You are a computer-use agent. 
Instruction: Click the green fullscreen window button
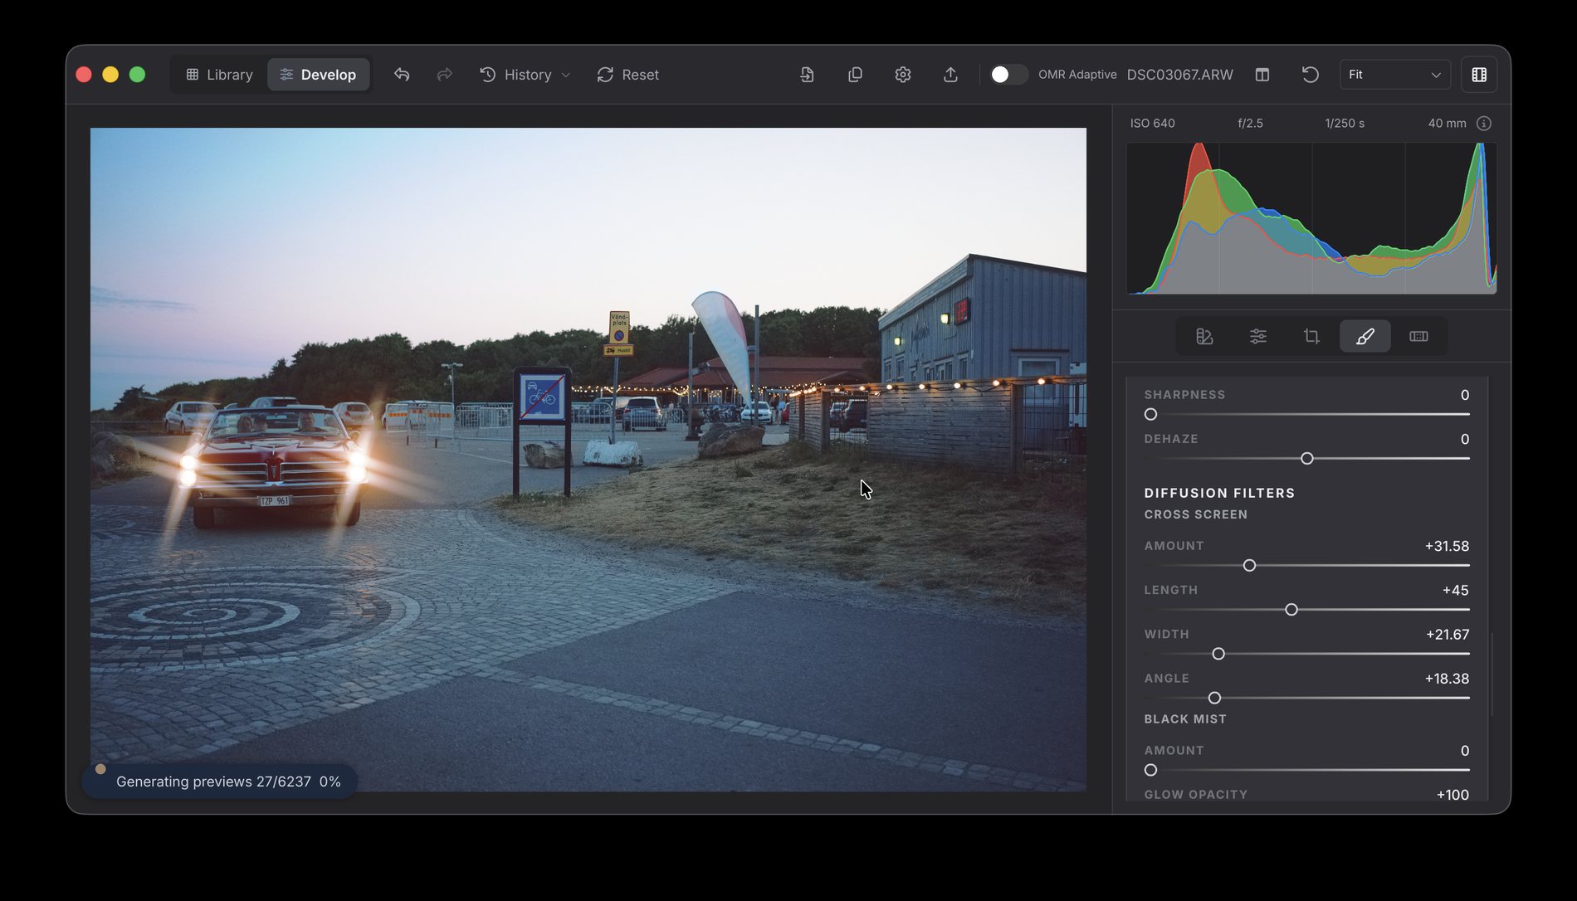[137, 75]
